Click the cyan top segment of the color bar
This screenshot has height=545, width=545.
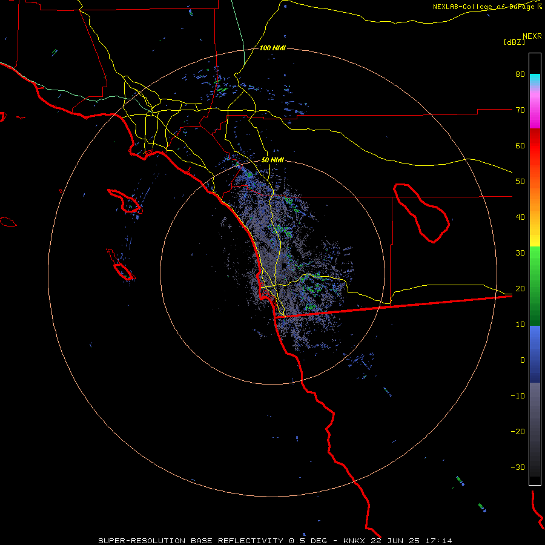tap(535, 80)
